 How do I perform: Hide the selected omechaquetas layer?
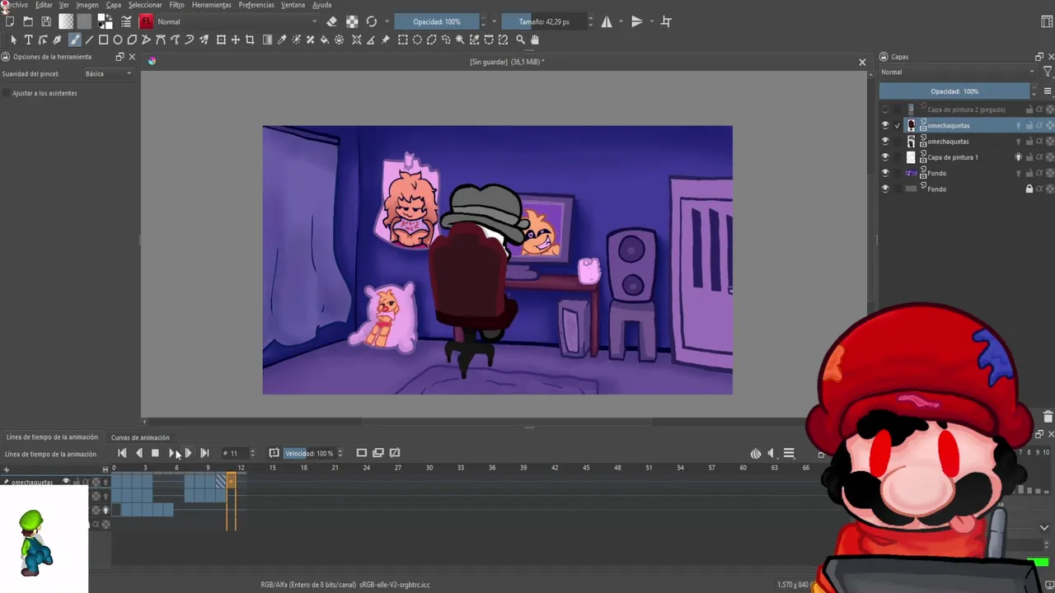(885, 125)
